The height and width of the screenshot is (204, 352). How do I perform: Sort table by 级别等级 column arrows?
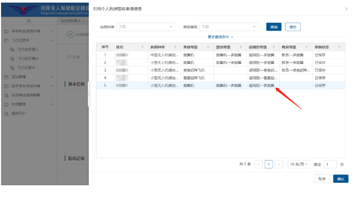(x=241, y=47)
